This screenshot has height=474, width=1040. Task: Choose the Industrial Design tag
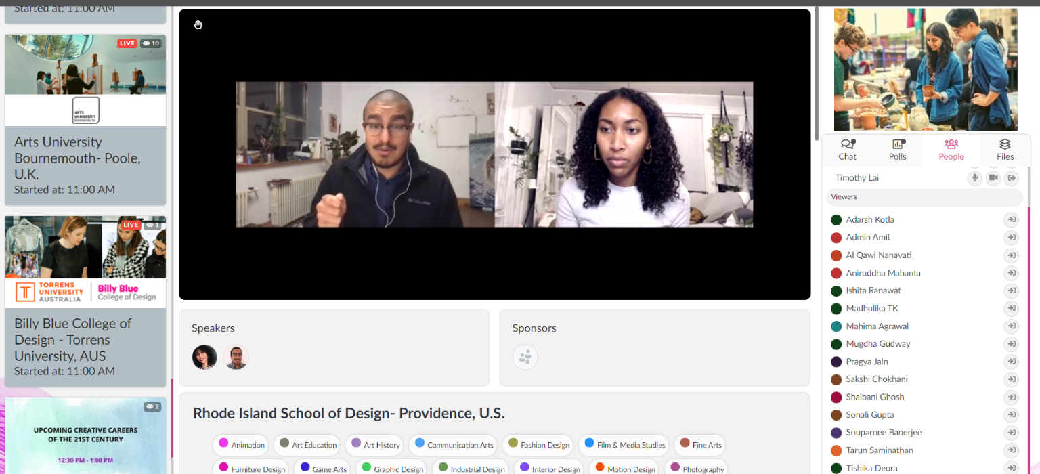tap(471, 468)
